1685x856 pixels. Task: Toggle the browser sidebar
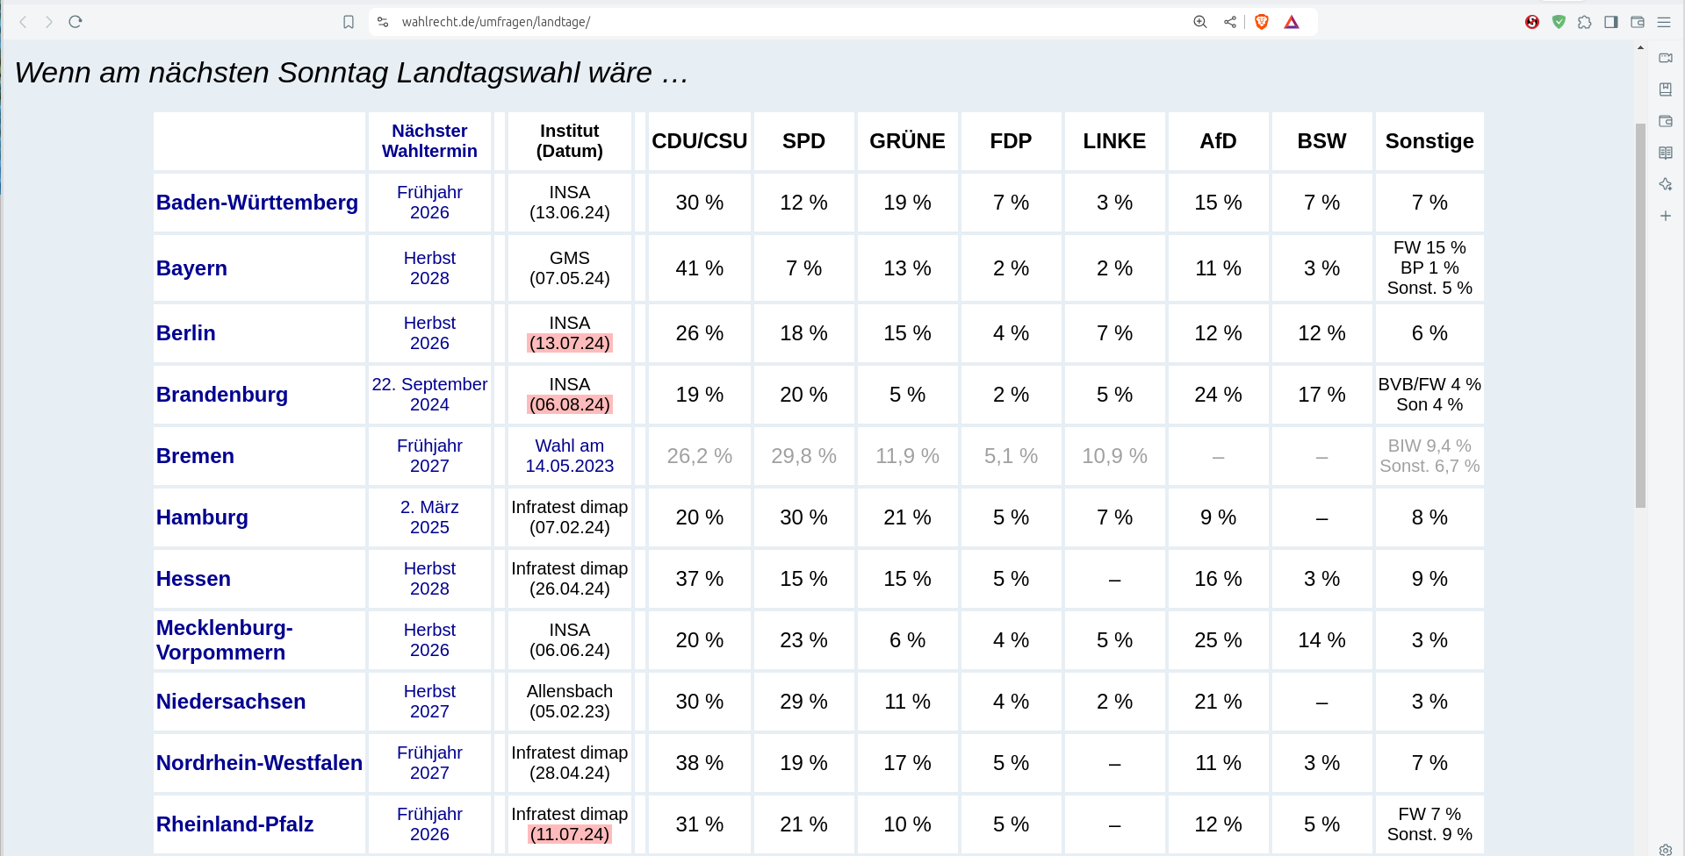pyautogui.click(x=1611, y=22)
